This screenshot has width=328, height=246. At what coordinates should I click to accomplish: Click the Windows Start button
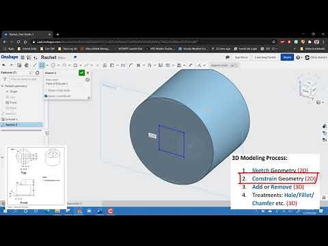(5, 211)
